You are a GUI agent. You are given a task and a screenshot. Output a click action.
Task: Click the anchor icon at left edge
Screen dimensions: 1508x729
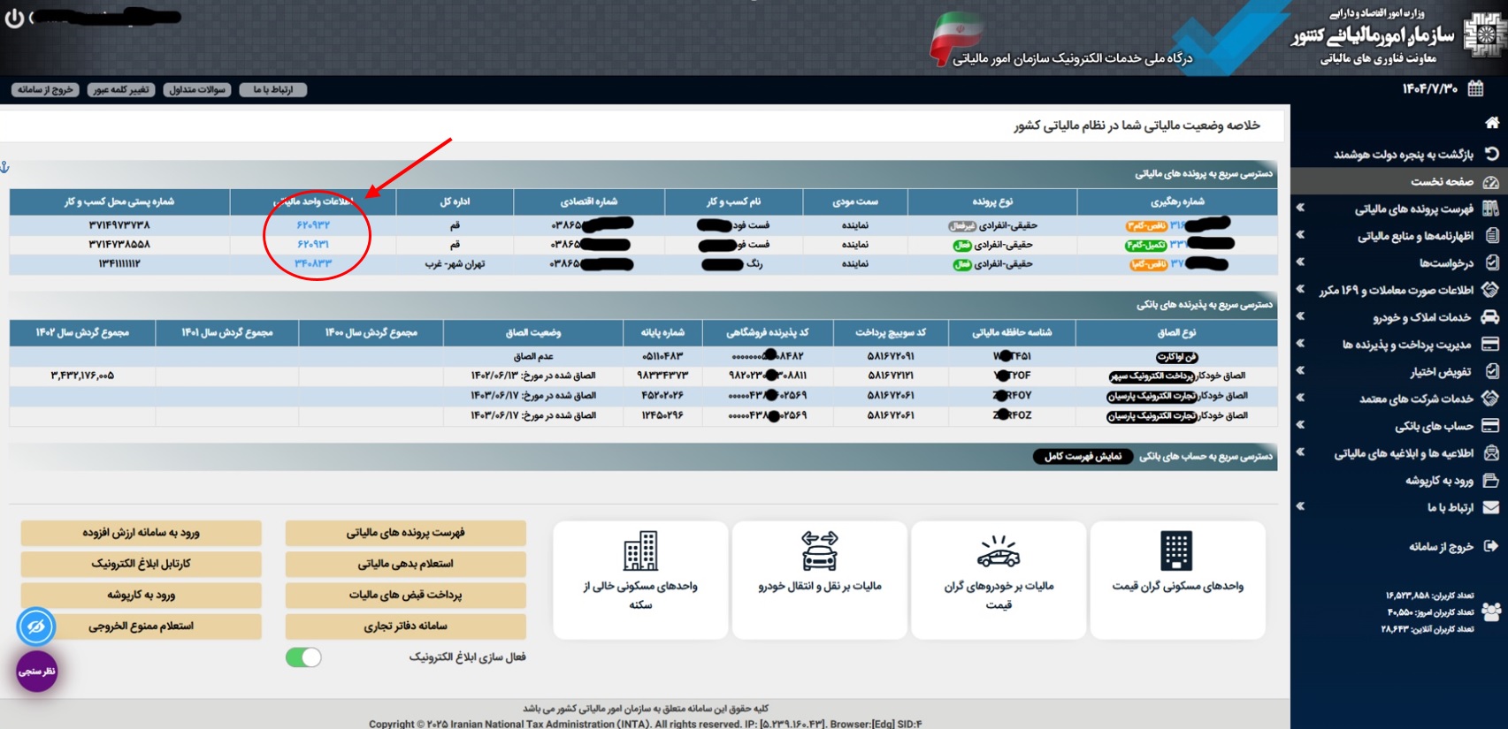(5, 167)
